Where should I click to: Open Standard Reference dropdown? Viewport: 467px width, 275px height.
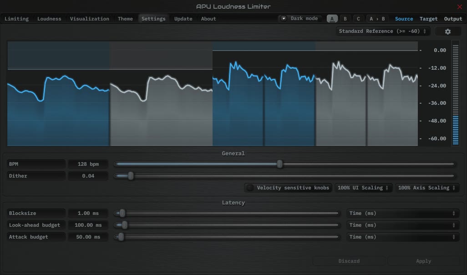[383, 31]
